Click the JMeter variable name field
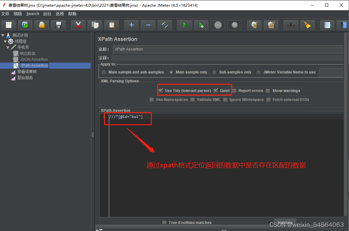 tap(331, 72)
